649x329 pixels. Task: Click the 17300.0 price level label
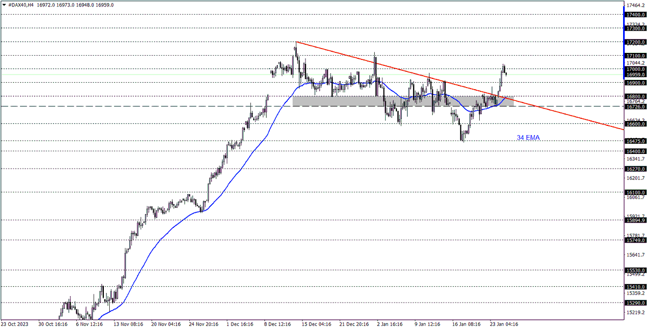pos(635,28)
